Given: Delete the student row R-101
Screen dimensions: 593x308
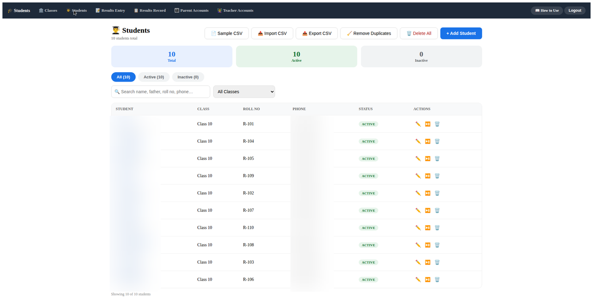Looking at the screenshot, I should [437, 124].
